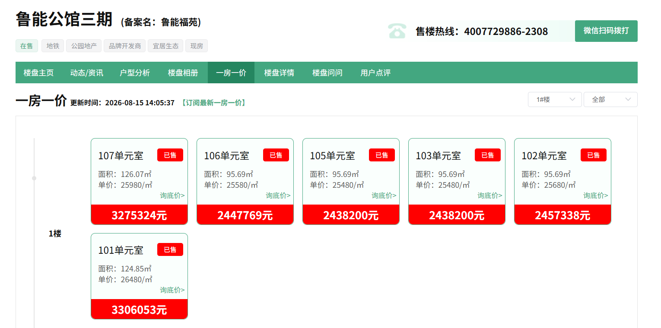
Task: Click the 105单元室 price 2438200元
Action: pos(351,214)
